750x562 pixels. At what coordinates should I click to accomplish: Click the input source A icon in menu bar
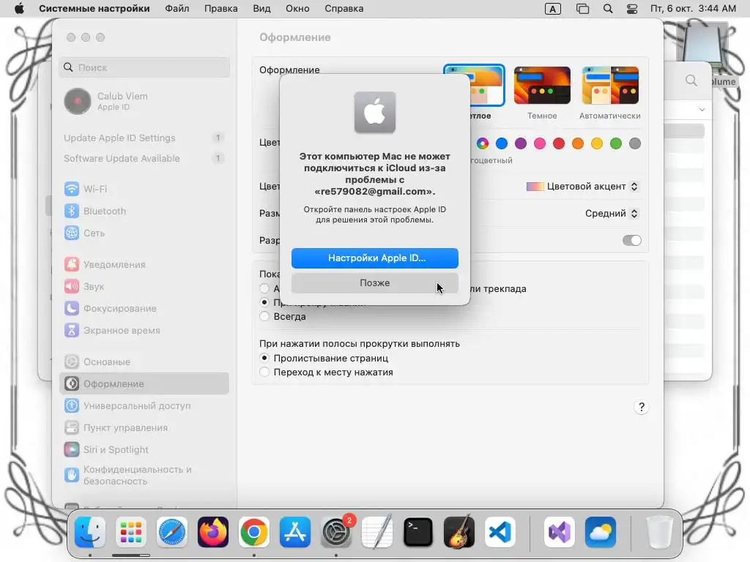pos(552,9)
